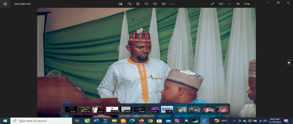Viewport: 293px width, 124px height.
Task: Open the See more ellipsis menu
Action: coord(172,4)
